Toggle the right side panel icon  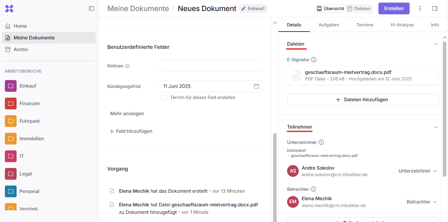435,8
